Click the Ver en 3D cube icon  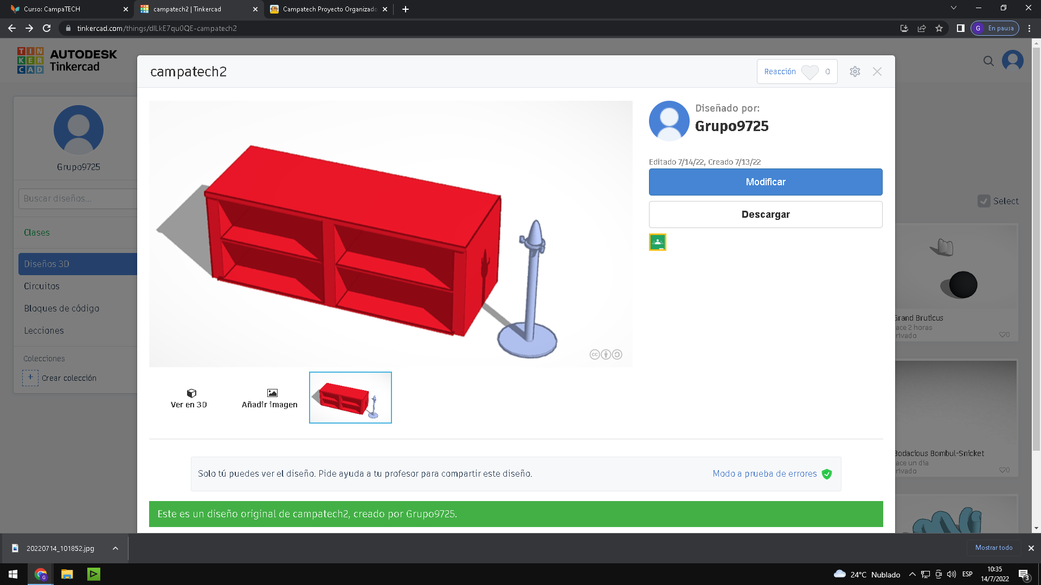point(191,393)
